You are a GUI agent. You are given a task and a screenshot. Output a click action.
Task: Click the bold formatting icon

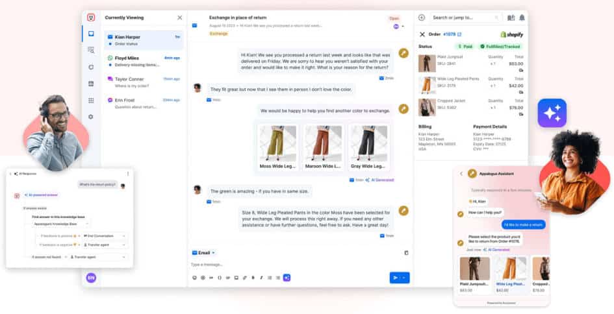253,278
